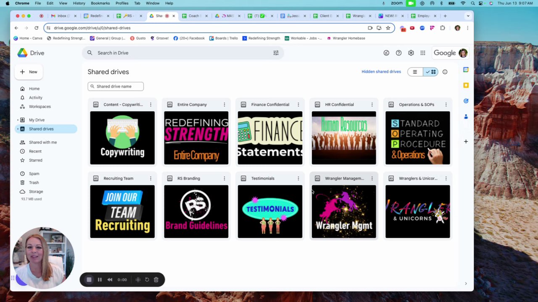Open Google Tasks side panel icon
This screenshot has width=538, height=302.
466,101
